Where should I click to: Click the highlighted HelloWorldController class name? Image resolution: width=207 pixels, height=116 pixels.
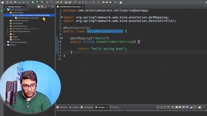(105, 31)
